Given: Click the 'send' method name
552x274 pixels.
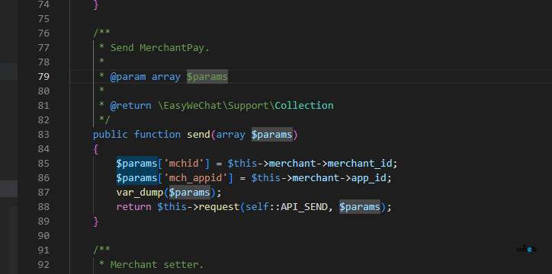Looking at the screenshot, I should coord(198,135).
